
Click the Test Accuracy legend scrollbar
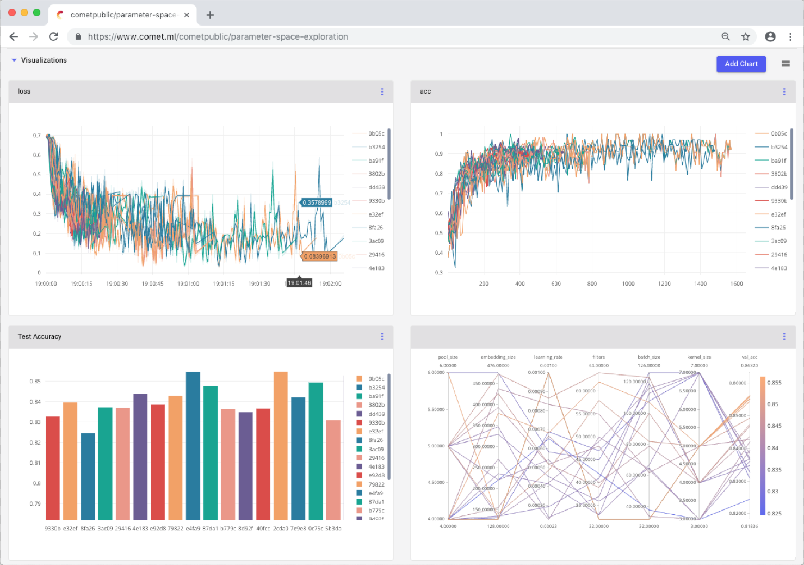tap(388, 427)
